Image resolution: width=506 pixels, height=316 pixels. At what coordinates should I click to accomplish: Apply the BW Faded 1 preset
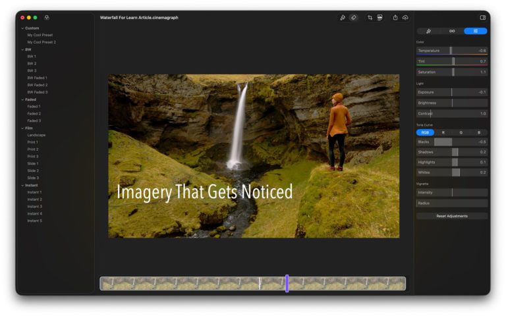point(37,78)
